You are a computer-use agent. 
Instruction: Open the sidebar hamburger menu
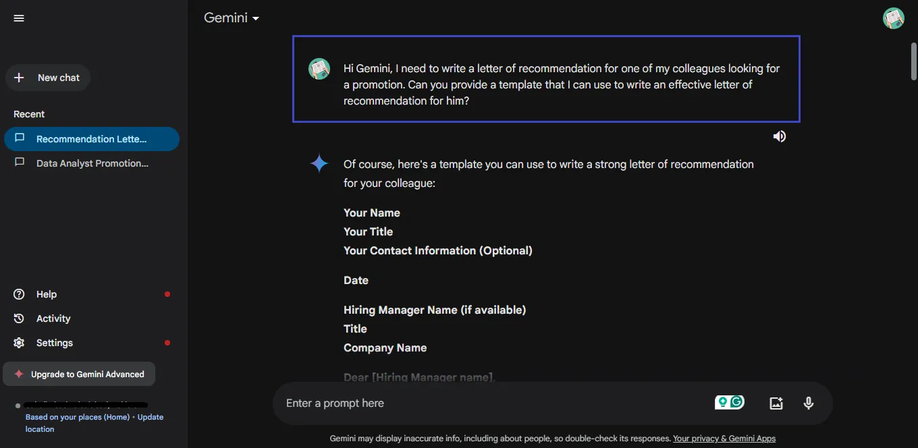pyautogui.click(x=18, y=18)
